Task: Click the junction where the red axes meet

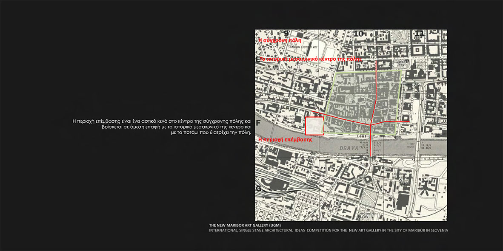Action: coord(372,124)
